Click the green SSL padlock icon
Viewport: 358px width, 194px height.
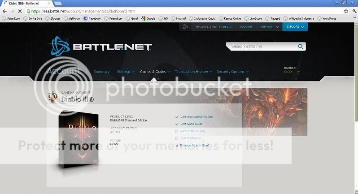(x=28, y=11)
